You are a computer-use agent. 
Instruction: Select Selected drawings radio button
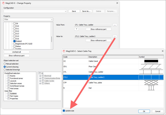coord(5,70)
